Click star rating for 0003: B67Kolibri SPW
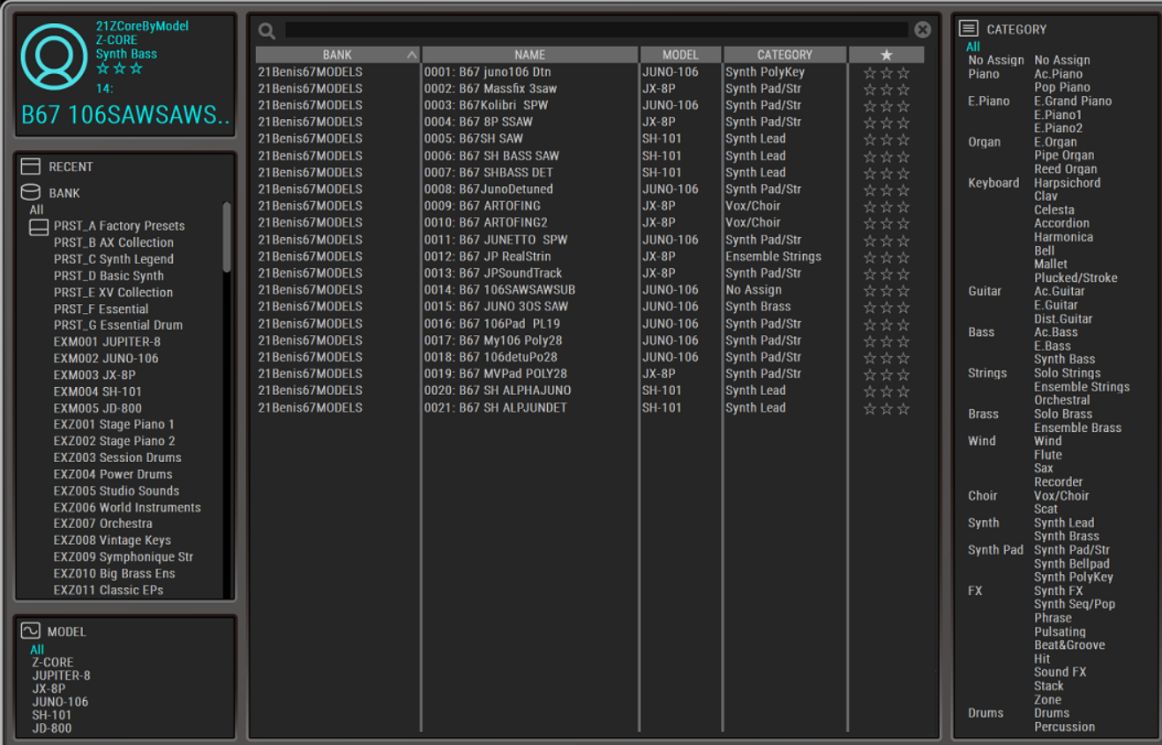The height and width of the screenshot is (745, 1162). (887, 106)
